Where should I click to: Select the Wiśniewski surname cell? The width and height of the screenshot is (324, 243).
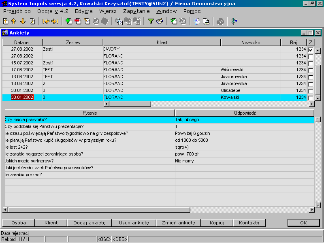251,70
